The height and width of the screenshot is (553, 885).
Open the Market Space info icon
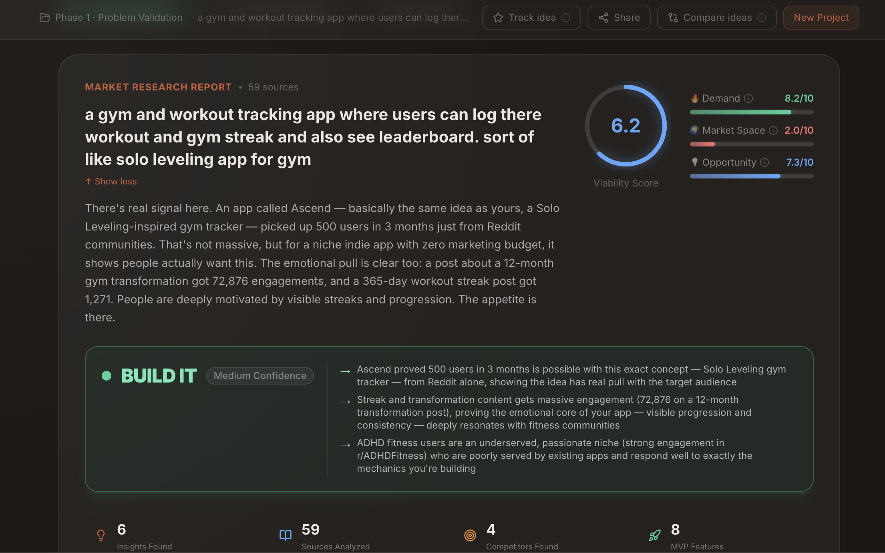[774, 130]
